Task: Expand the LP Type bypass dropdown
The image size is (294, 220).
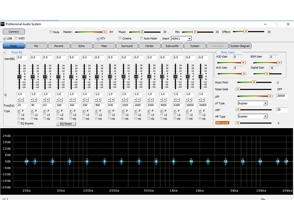Action: point(265,103)
